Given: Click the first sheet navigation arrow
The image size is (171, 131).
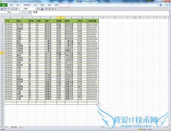Looking at the screenshot, I should 1,127.
